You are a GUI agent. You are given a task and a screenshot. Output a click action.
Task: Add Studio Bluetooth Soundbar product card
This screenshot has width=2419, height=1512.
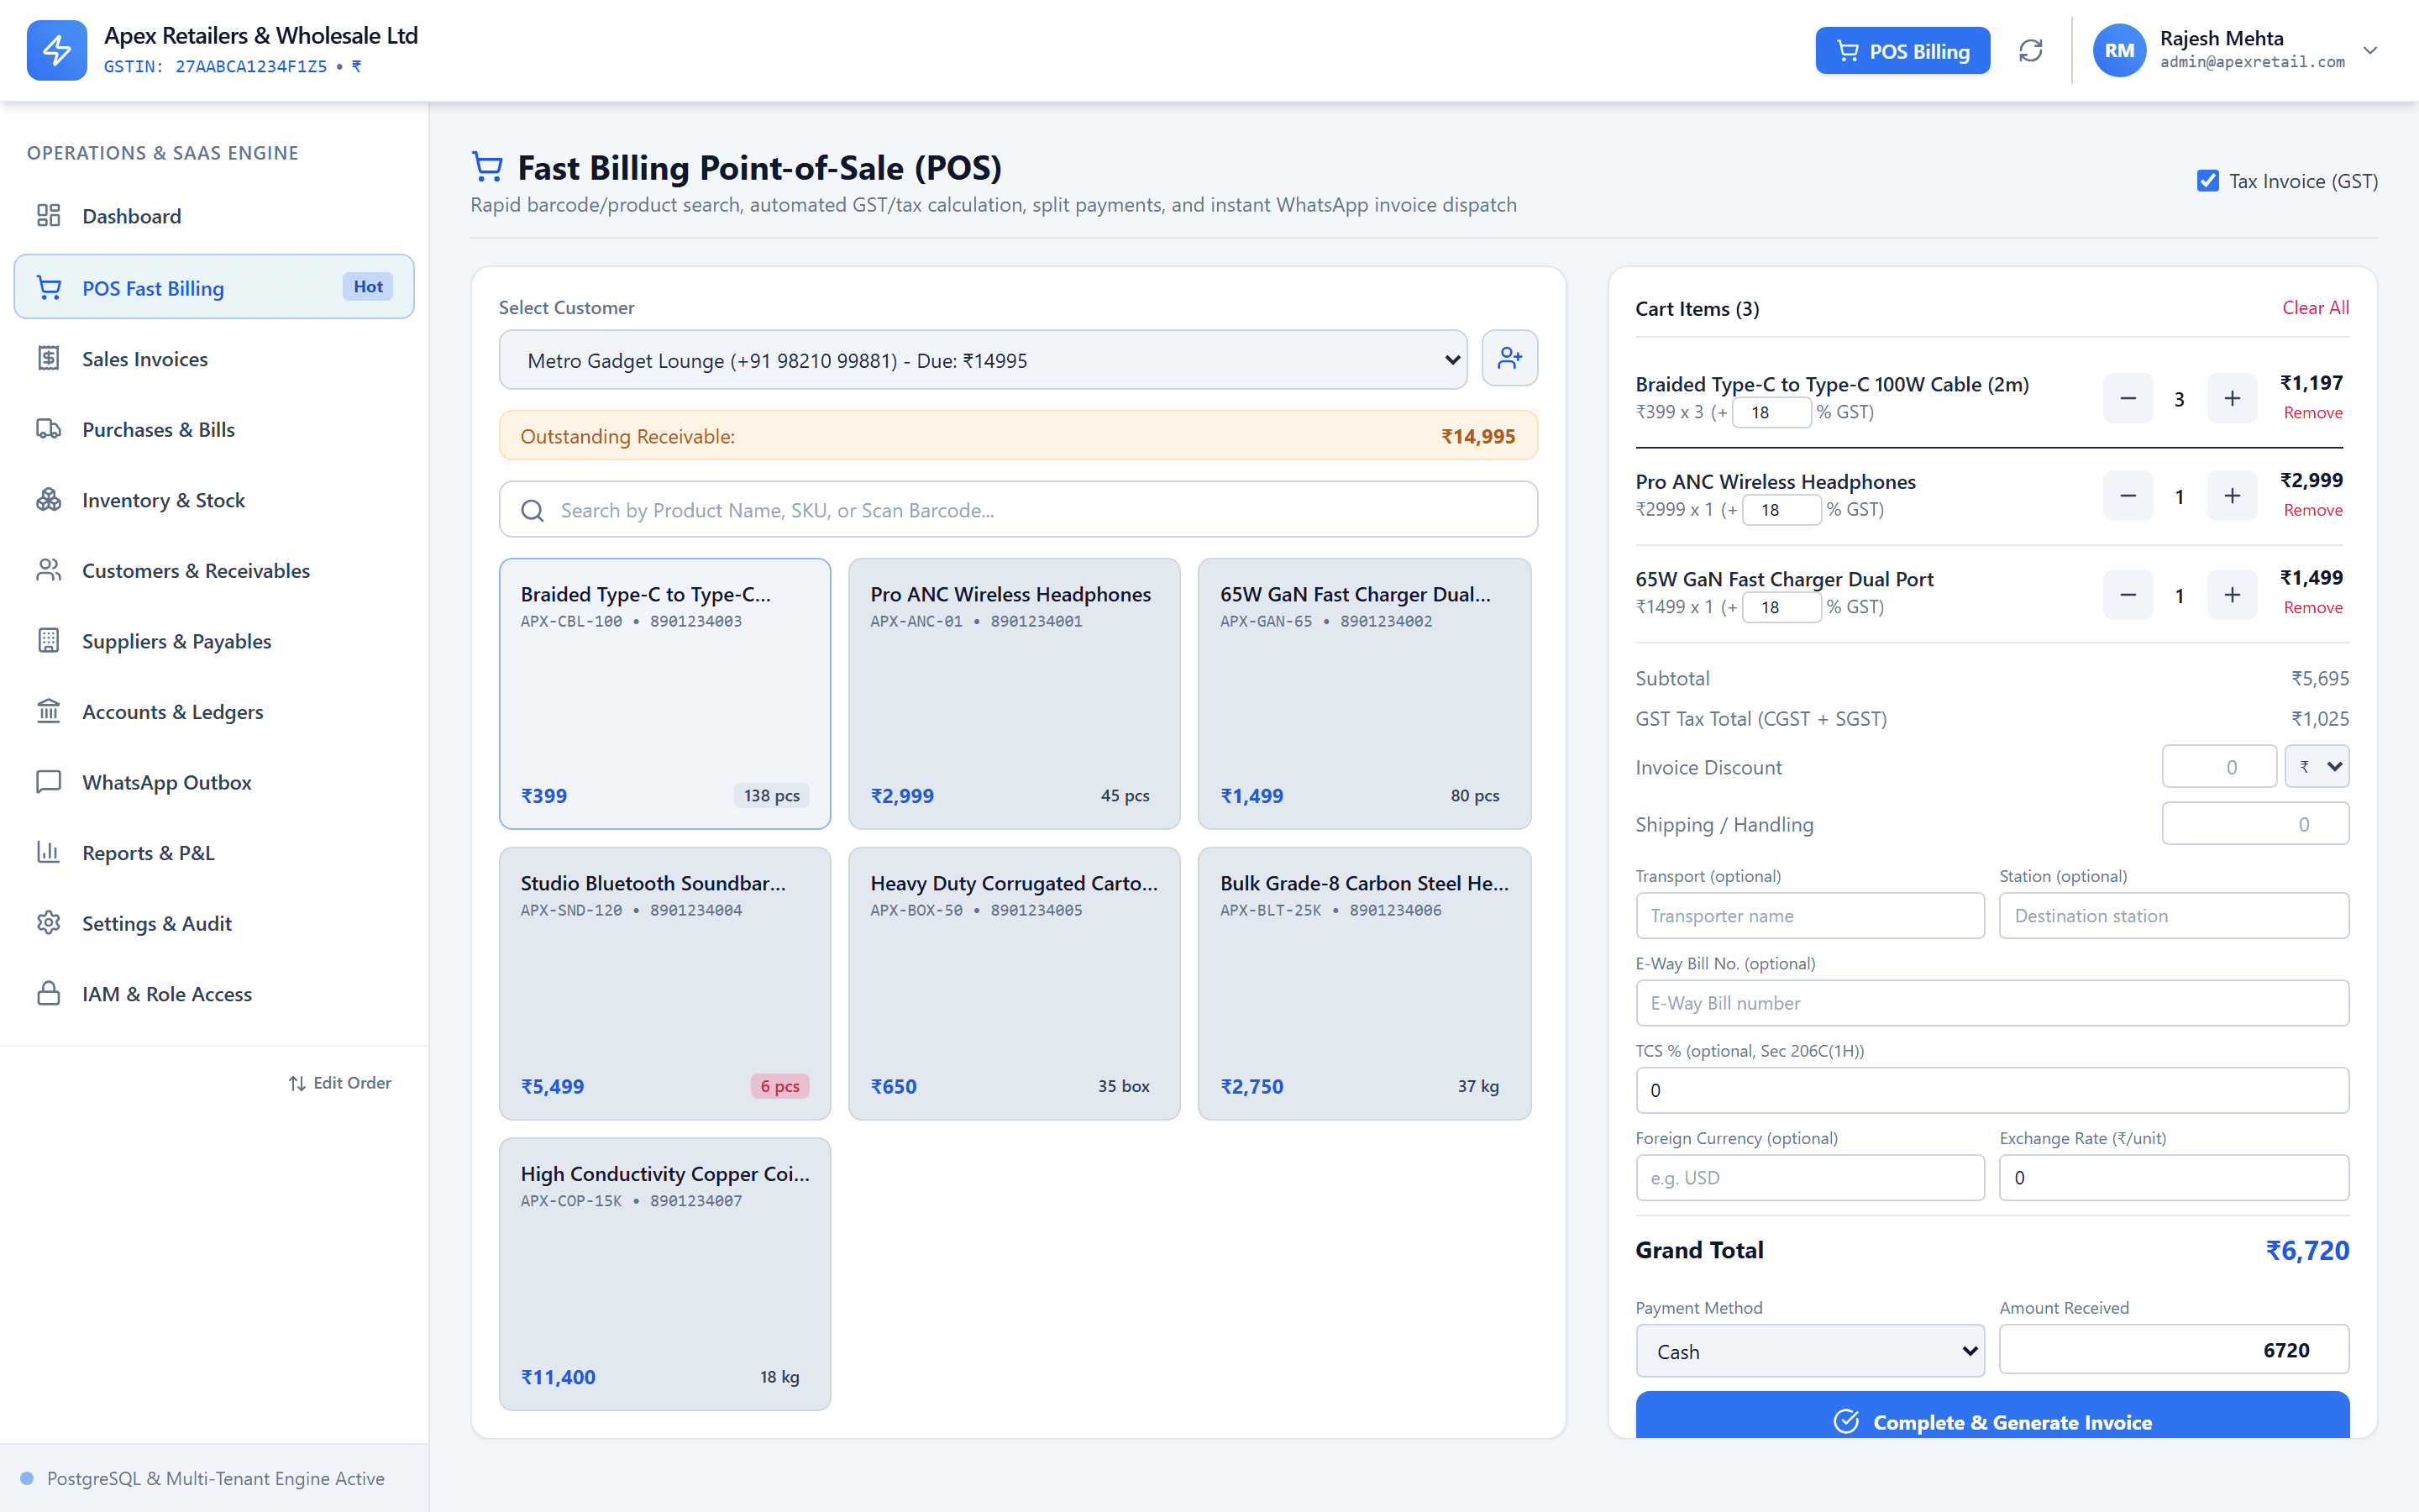664,983
